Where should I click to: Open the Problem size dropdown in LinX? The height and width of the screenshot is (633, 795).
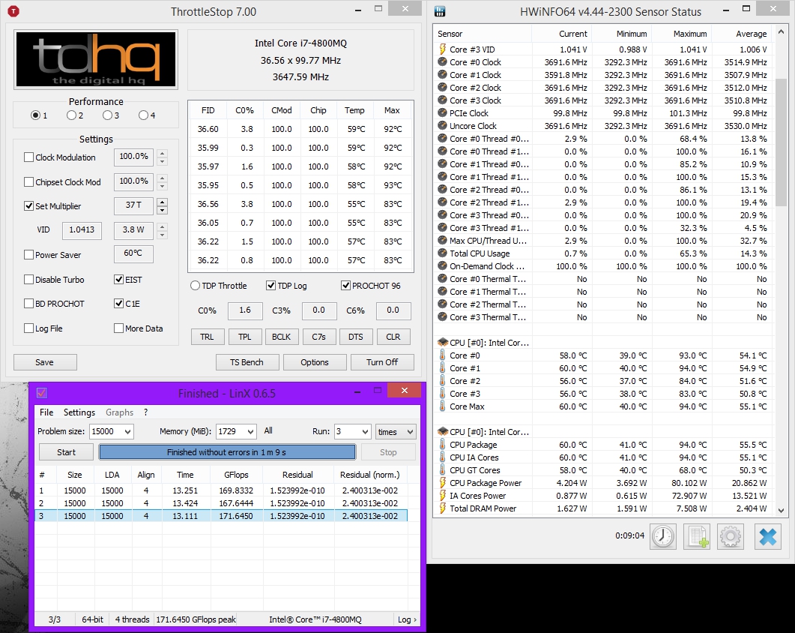pos(128,431)
